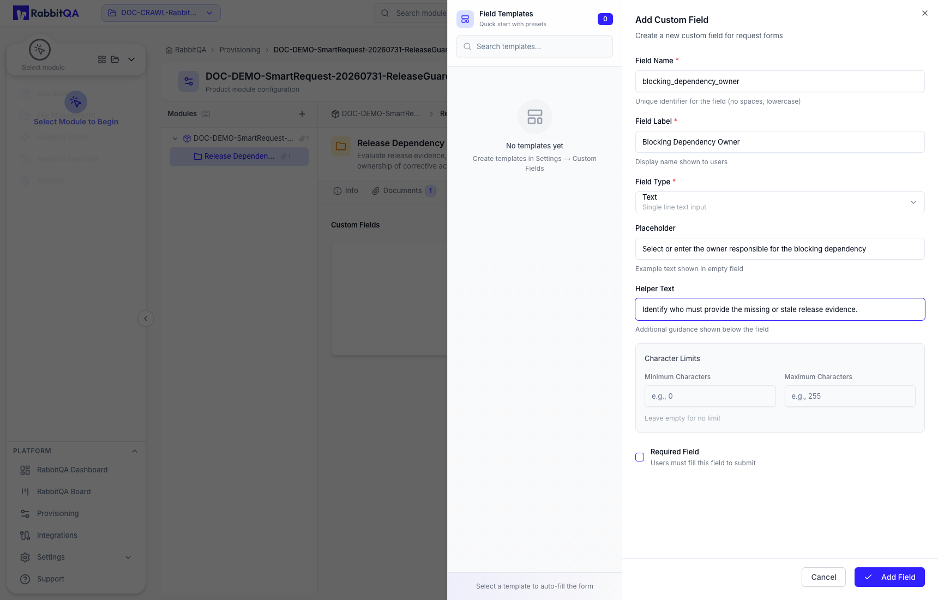938x600 pixels.
Task: Click the product module configuration sliders icon
Action: (189, 81)
